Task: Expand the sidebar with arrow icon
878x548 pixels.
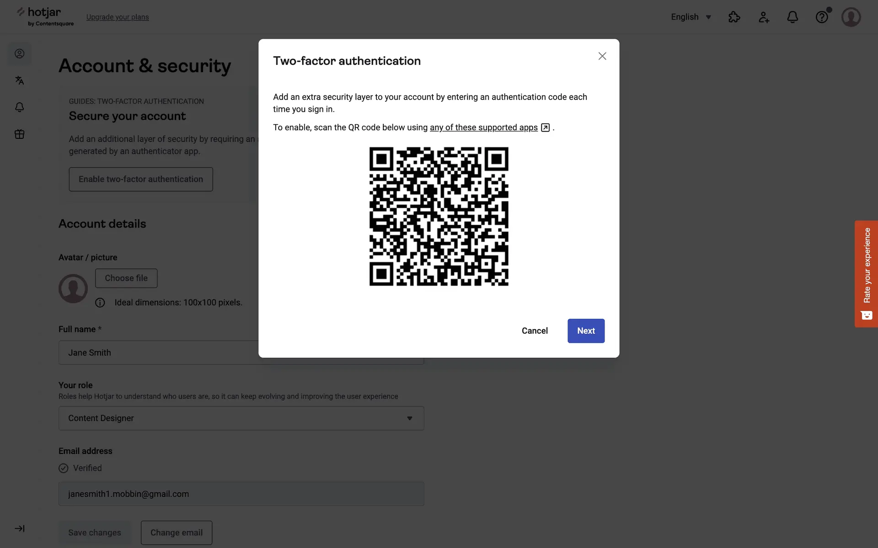Action: coord(19,528)
